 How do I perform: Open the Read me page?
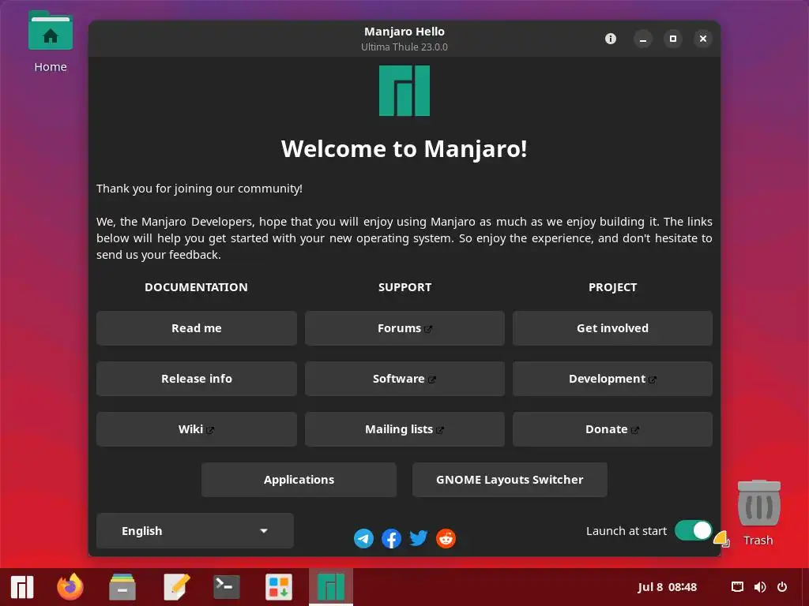(197, 328)
